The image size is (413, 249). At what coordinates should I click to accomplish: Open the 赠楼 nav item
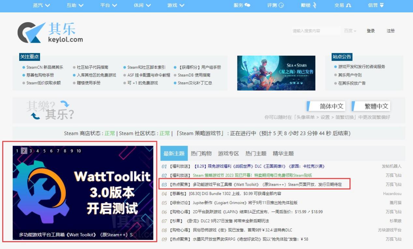[308, 5]
